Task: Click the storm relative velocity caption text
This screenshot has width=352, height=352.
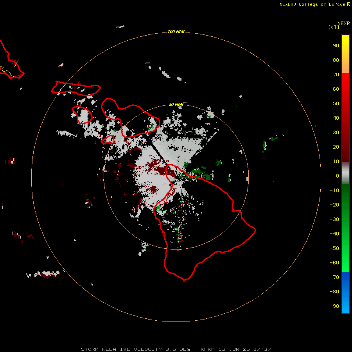Action: click(x=176, y=349)
